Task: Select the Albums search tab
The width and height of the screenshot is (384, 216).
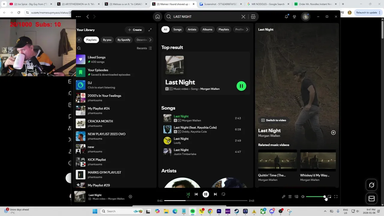Action: [x=207, y=29]
